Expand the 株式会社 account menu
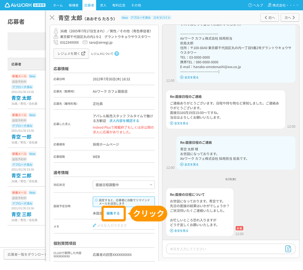Screen dimensions: 303x270 coord(283,5)
